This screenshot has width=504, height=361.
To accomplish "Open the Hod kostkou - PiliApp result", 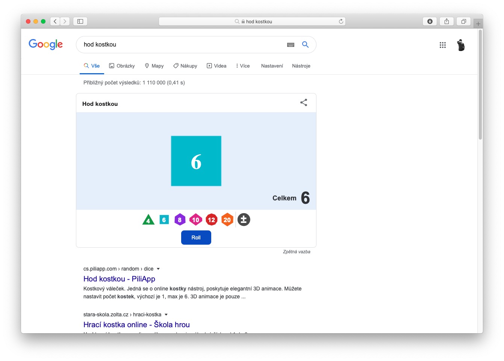I will tap(119, 279).
